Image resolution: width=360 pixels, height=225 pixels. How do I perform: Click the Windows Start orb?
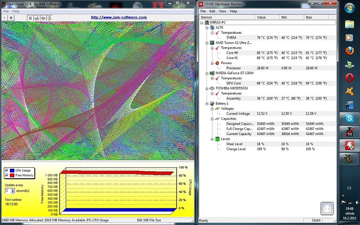point(350,8)
